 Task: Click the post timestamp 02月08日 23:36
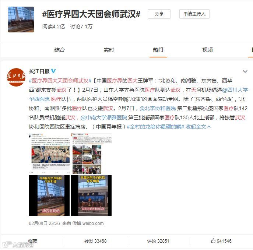44,223
